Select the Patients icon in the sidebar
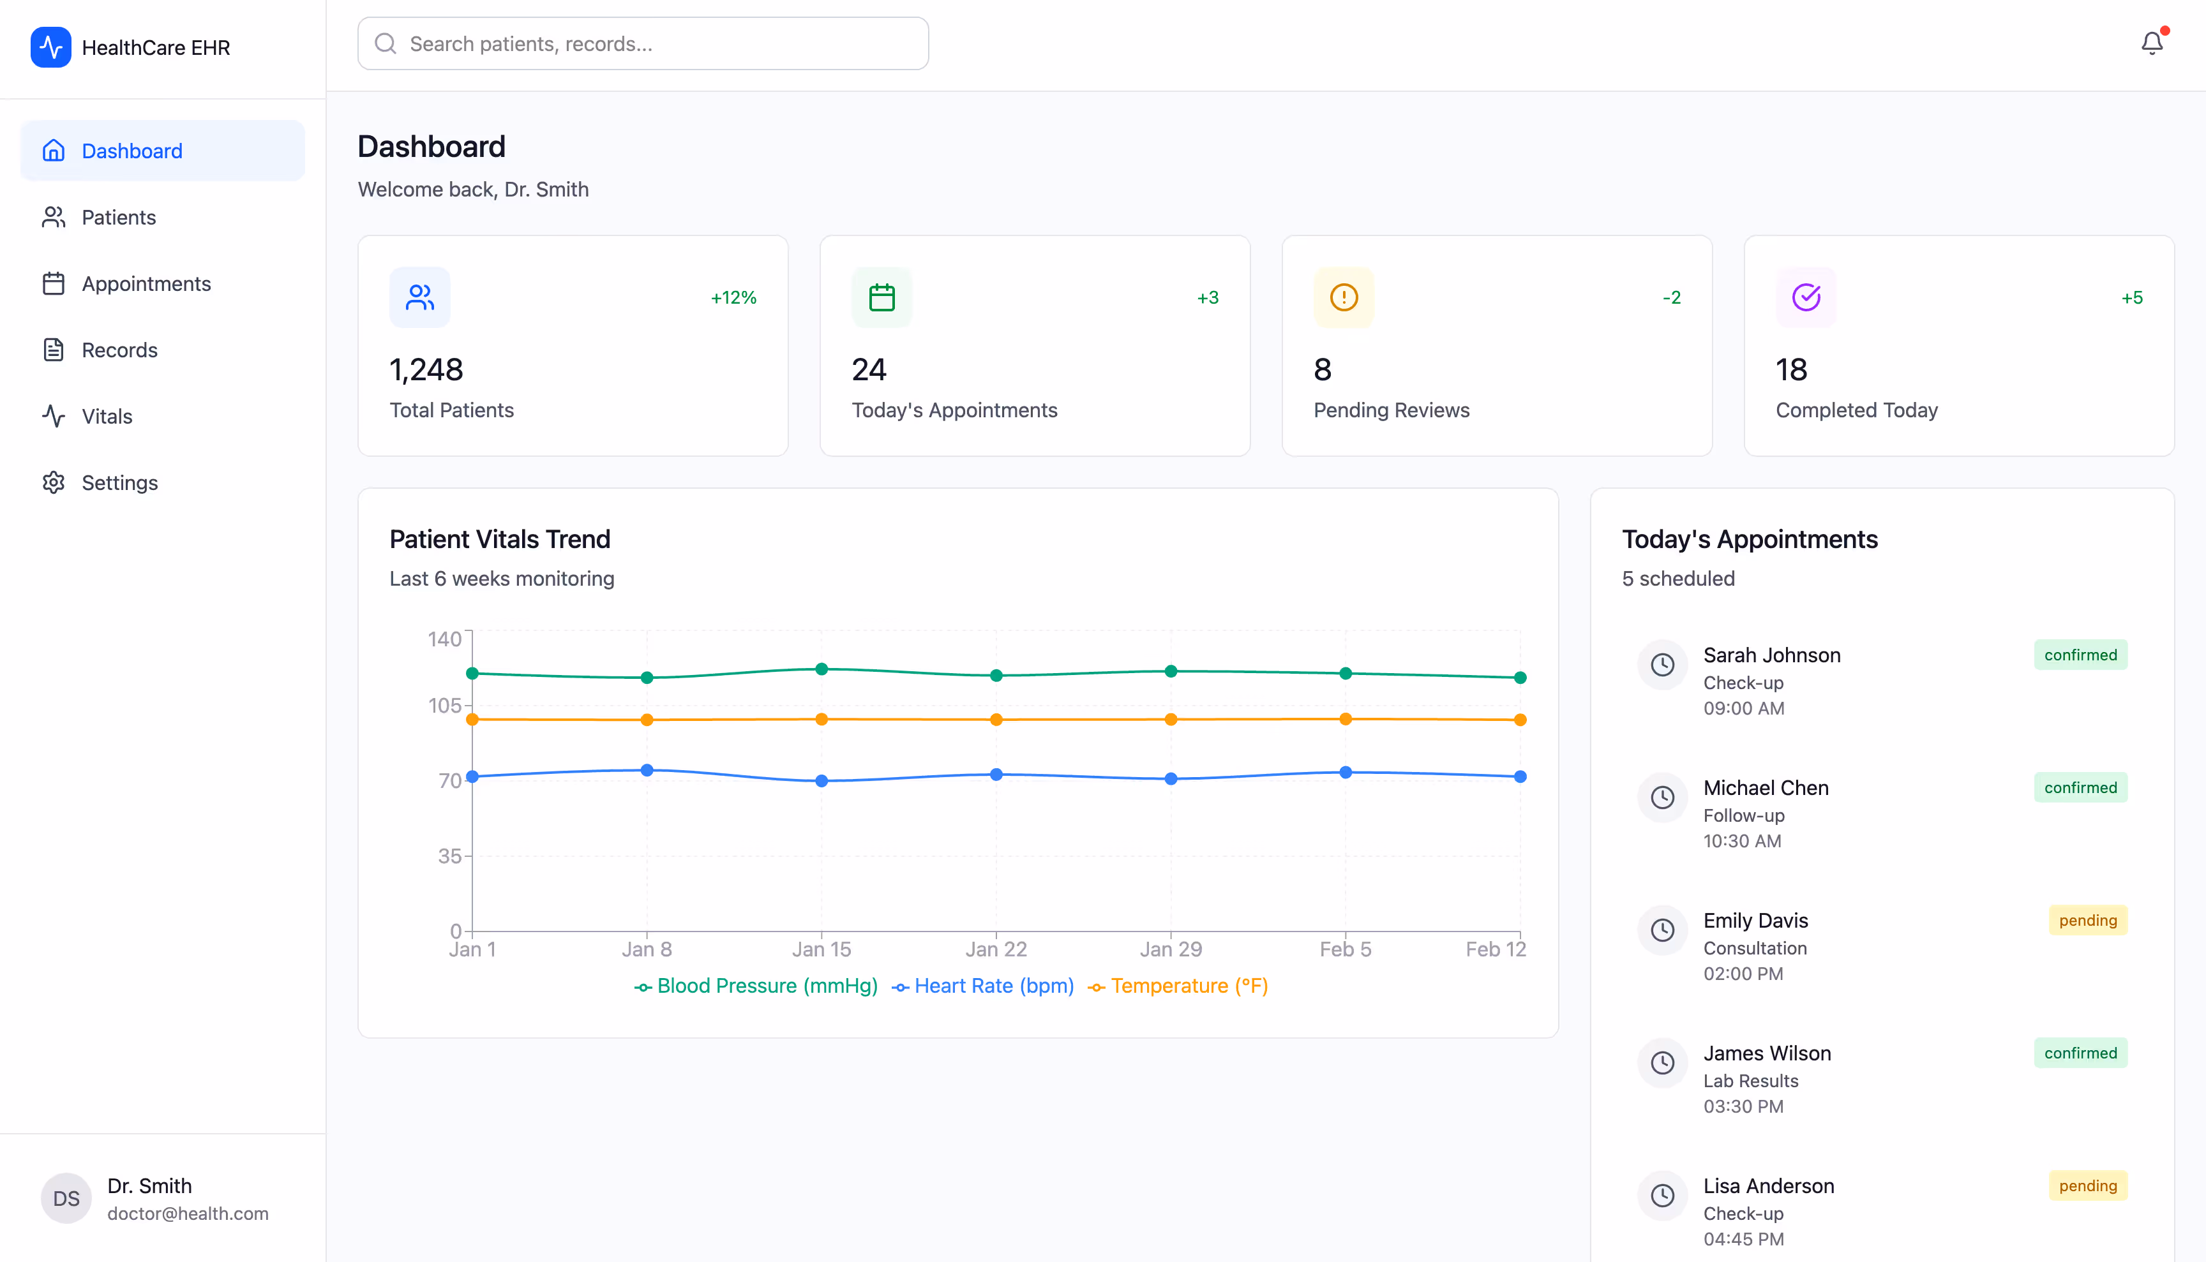 54,217
